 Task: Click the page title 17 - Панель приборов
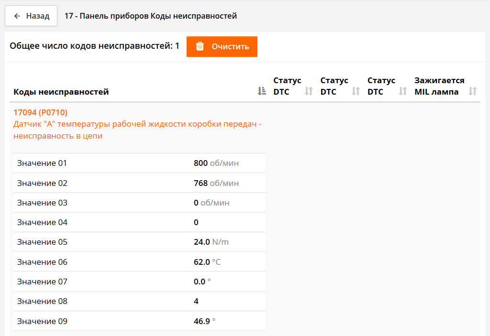point(151,16)
